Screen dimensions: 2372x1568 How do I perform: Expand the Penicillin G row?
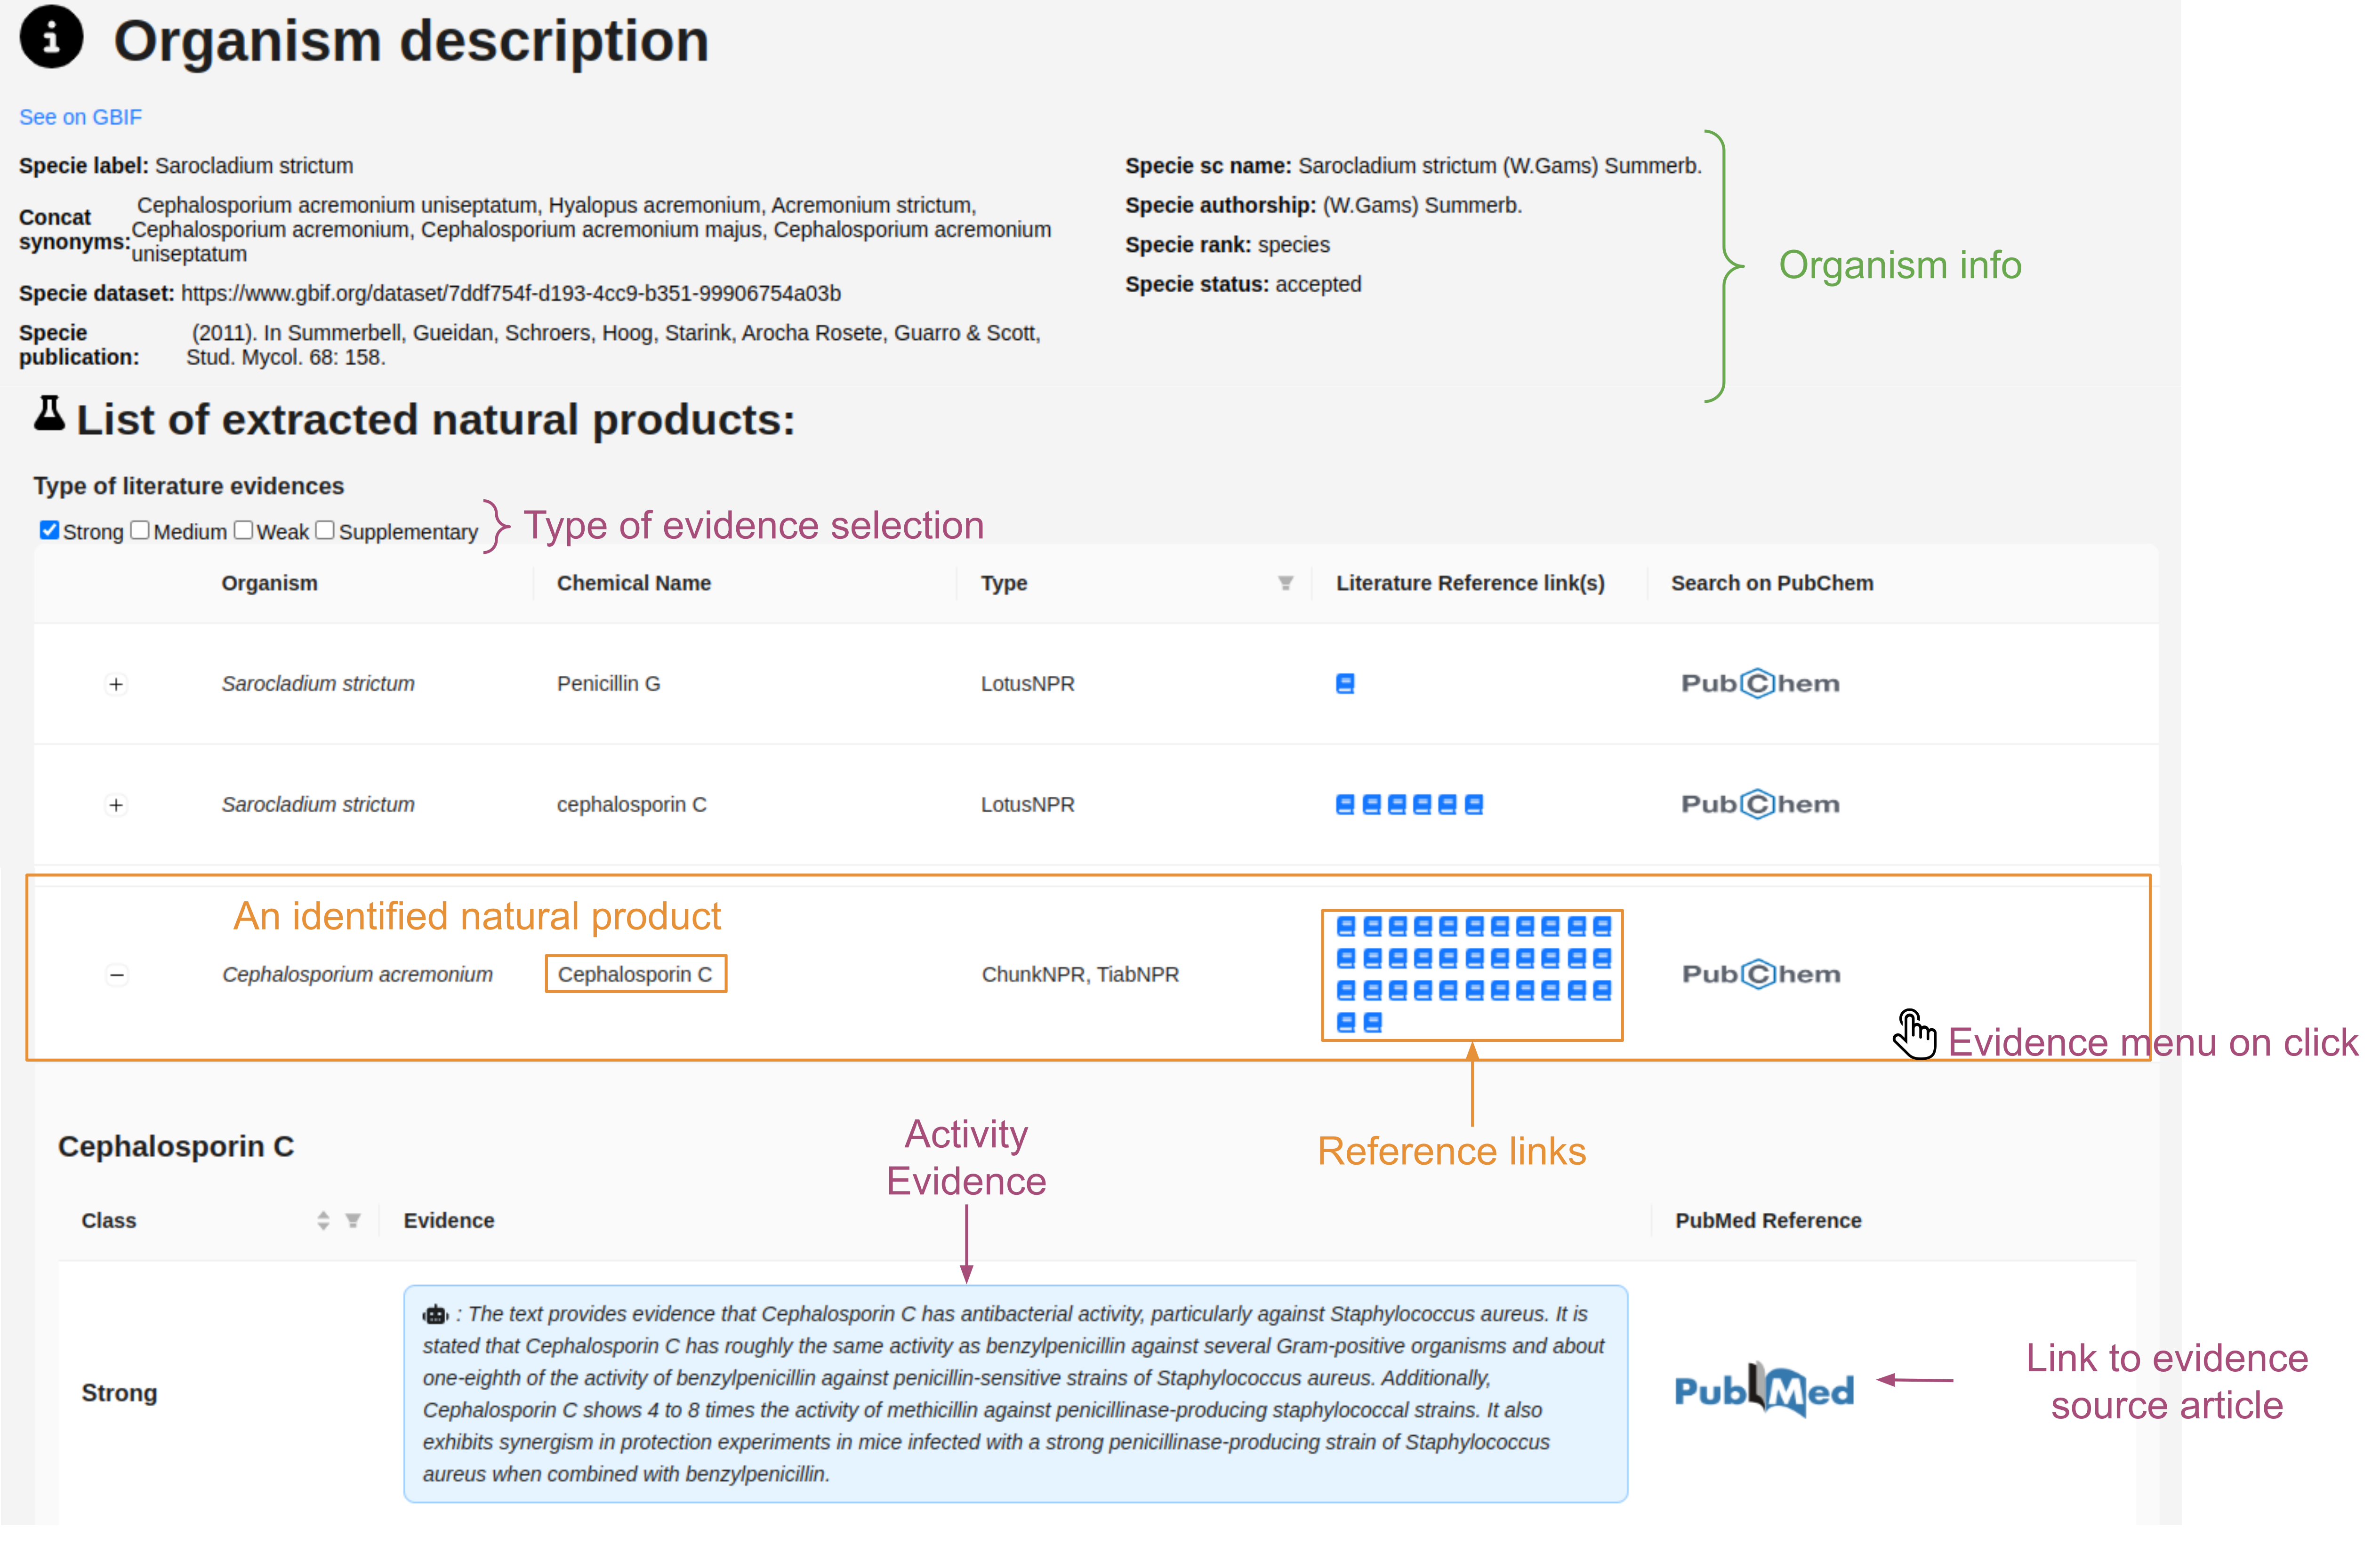pyautogui.click(x=116, y=685)
